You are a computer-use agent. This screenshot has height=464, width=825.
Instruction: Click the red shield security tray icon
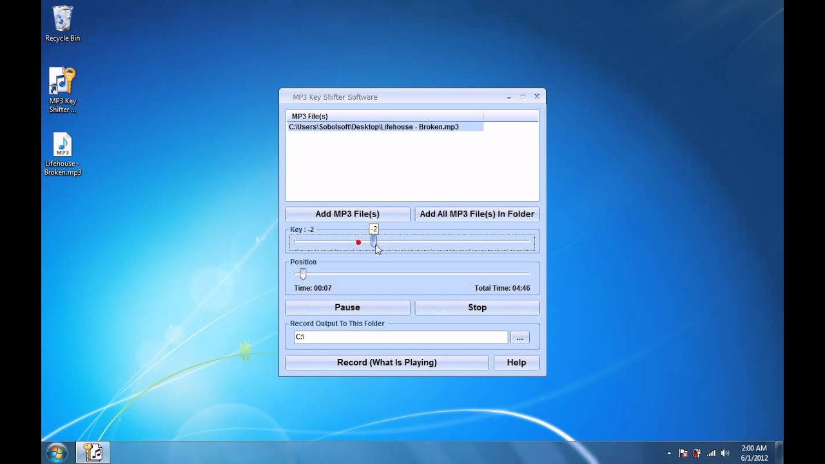point(697,453)
